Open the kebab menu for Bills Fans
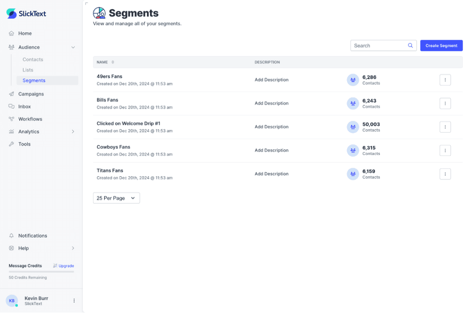Screen dimensions: 473x313 click(445, 103)
